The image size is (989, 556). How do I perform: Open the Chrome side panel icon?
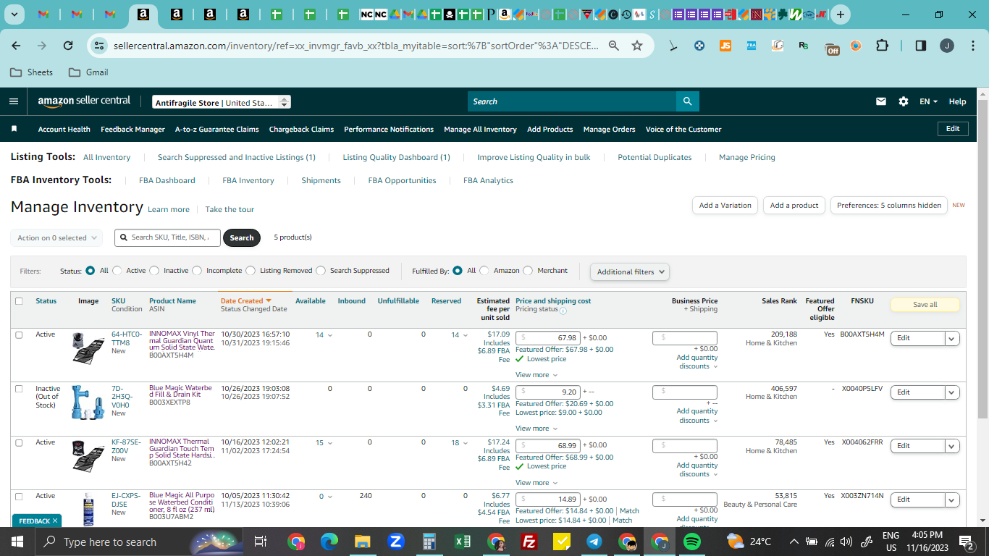pos(921,46)
